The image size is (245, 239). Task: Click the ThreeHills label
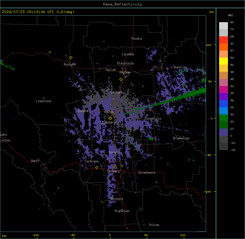[153, 119]
